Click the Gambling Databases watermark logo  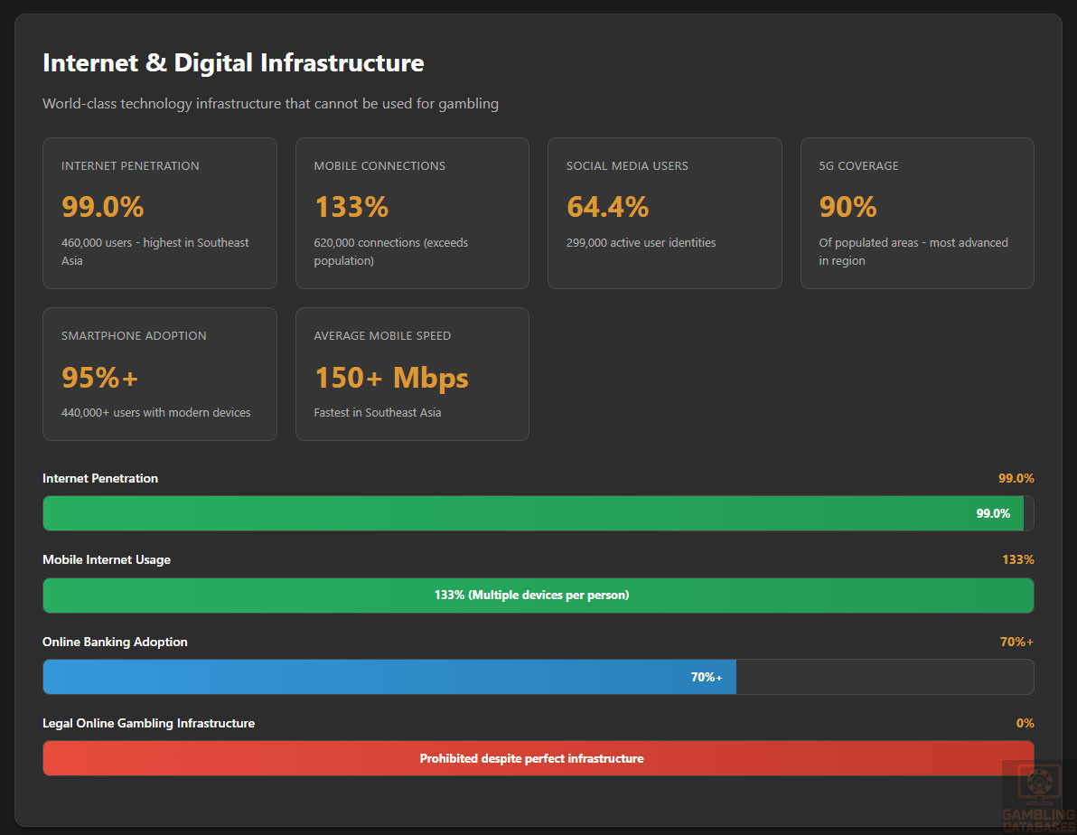point(1038,792)
